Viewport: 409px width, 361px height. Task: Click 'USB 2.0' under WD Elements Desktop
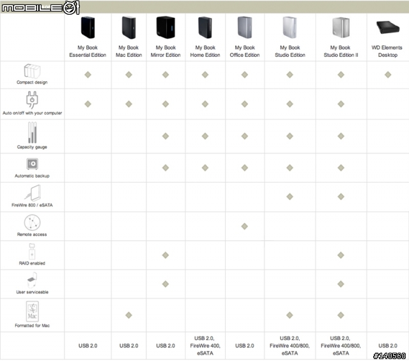[x=388, y=346]
